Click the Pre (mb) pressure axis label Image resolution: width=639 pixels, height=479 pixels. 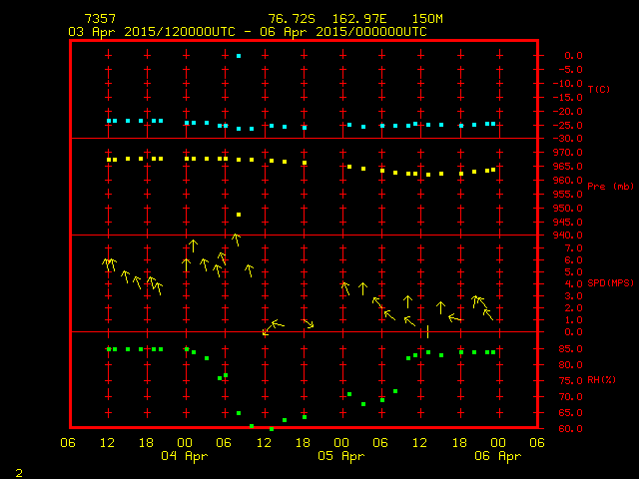click(x=603, y=187)
